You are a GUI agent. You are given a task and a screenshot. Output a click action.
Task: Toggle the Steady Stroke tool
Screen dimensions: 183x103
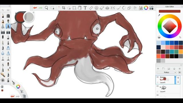tap(119, 8)
